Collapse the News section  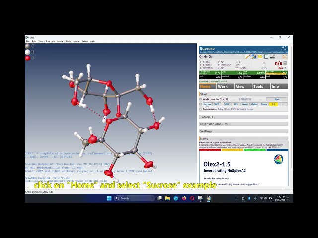243,139
